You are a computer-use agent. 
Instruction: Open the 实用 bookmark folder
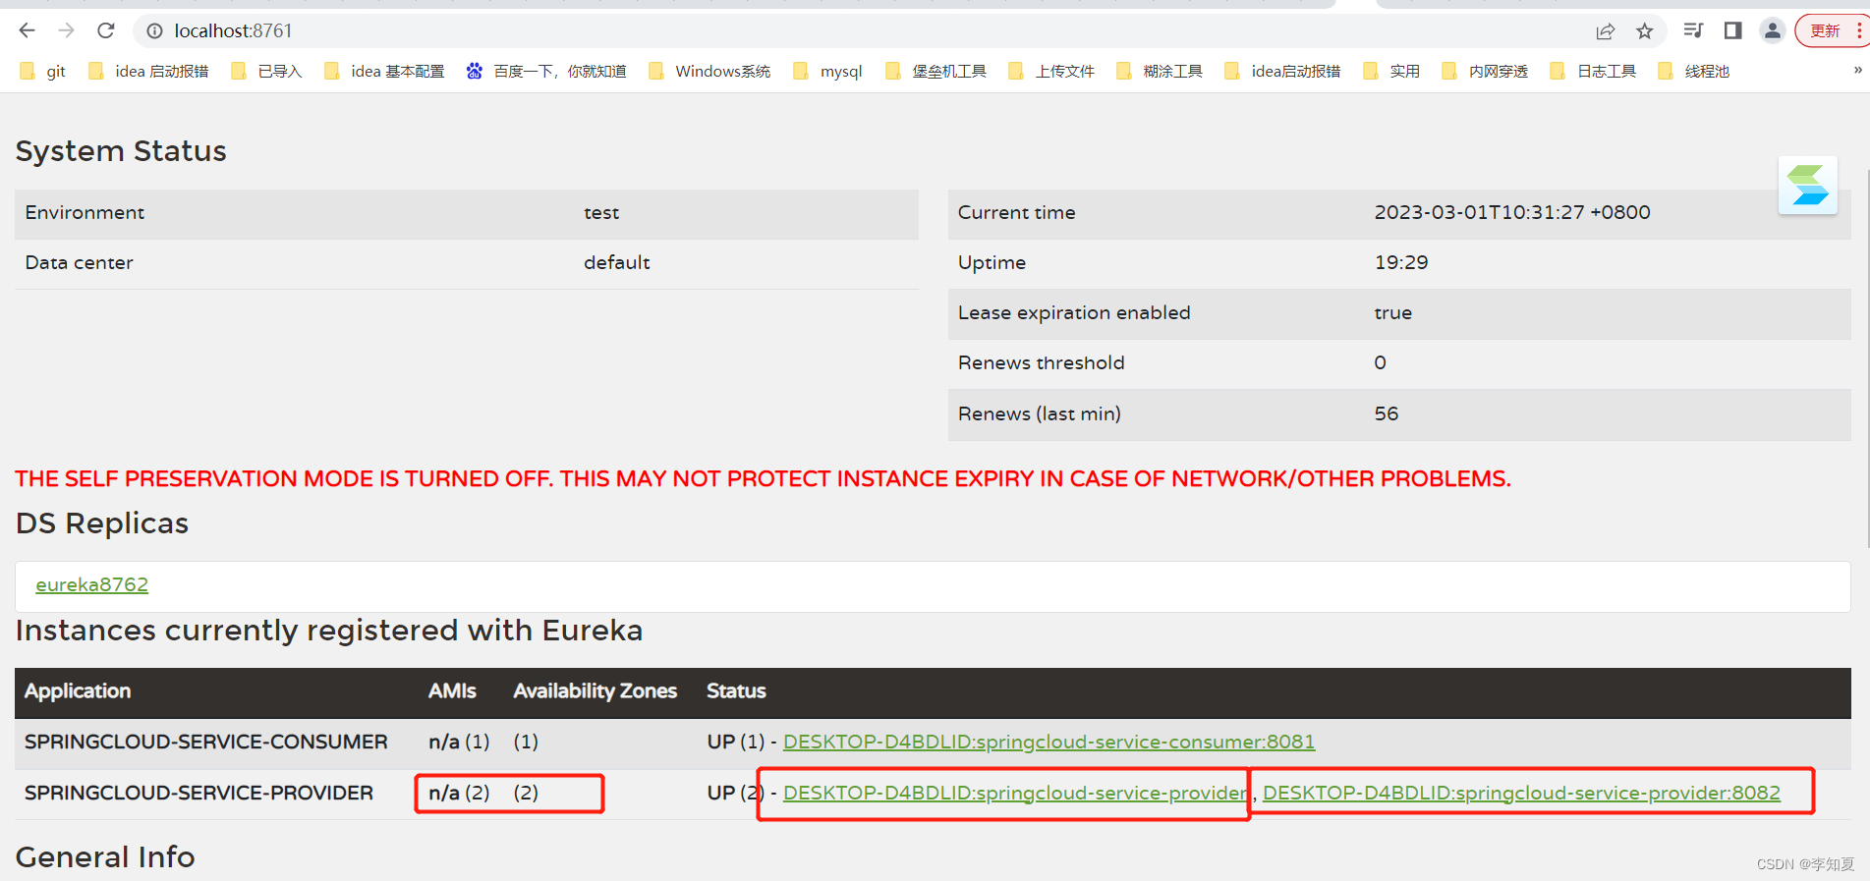pos(1391,71)
